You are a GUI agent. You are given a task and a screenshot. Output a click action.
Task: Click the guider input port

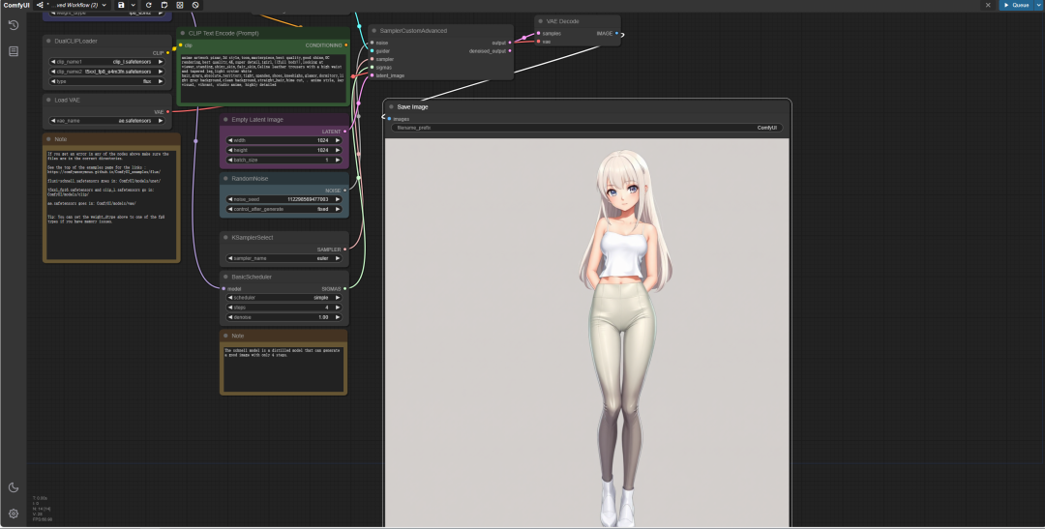(x=372, y=50)
